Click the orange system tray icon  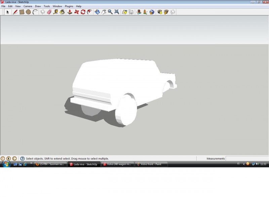coord(247,164)
